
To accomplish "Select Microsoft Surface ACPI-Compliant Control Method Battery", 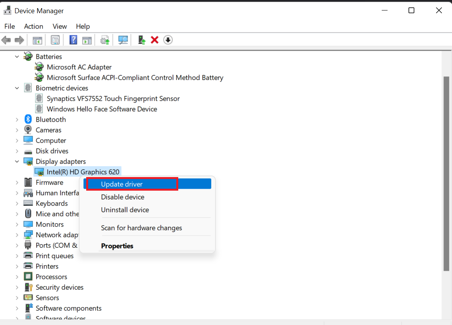I will click(x=135, y=78).
